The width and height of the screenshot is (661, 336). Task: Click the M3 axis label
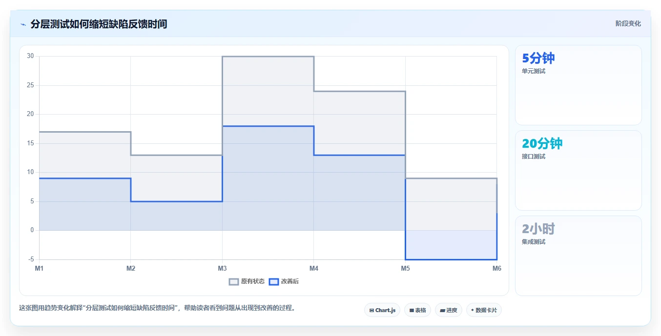222,268
